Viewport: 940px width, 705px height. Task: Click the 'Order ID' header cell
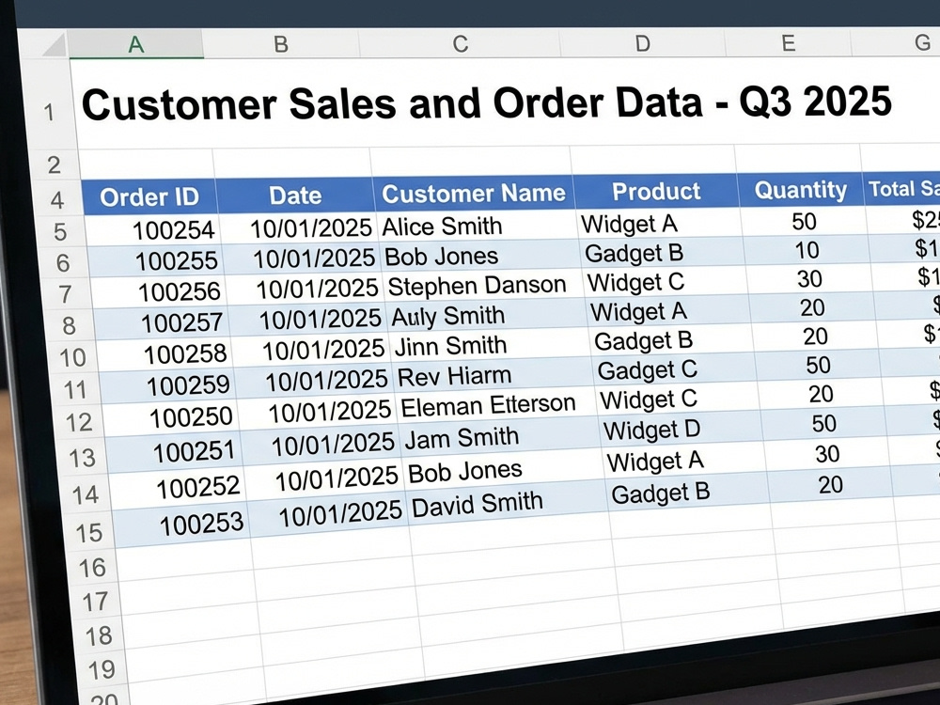coord(149,196)
